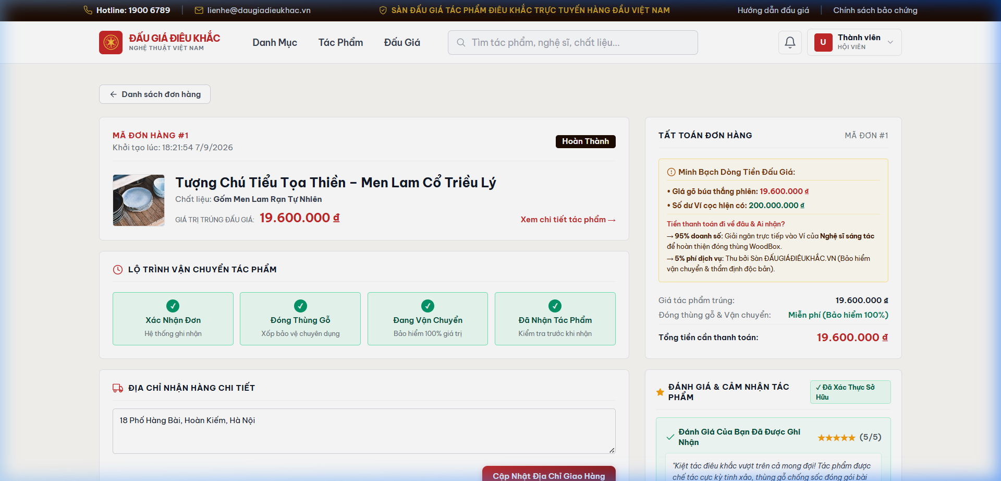Open the notification bell

[790, 42]
